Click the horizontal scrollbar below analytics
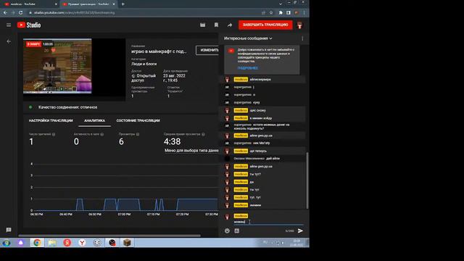 109,236
